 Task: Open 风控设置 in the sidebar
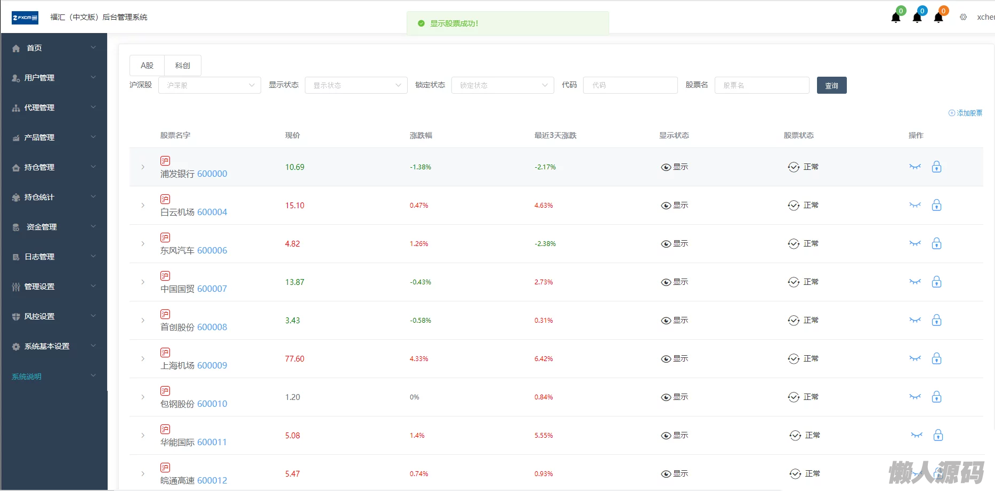coord(53,316)
